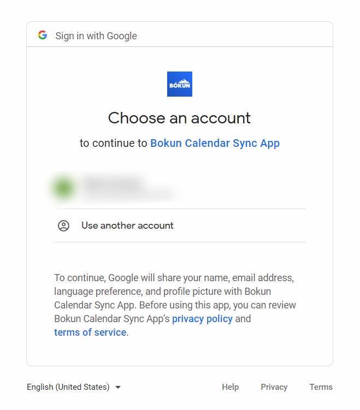Click the Bokun app logo
The image size is (360, 410).
pyautogui.click(x=180, y=84)
